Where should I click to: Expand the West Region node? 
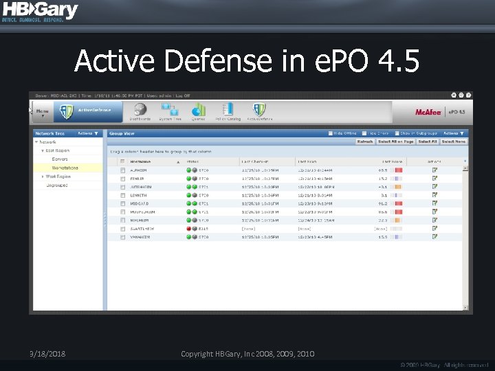[x=43, y=177]
